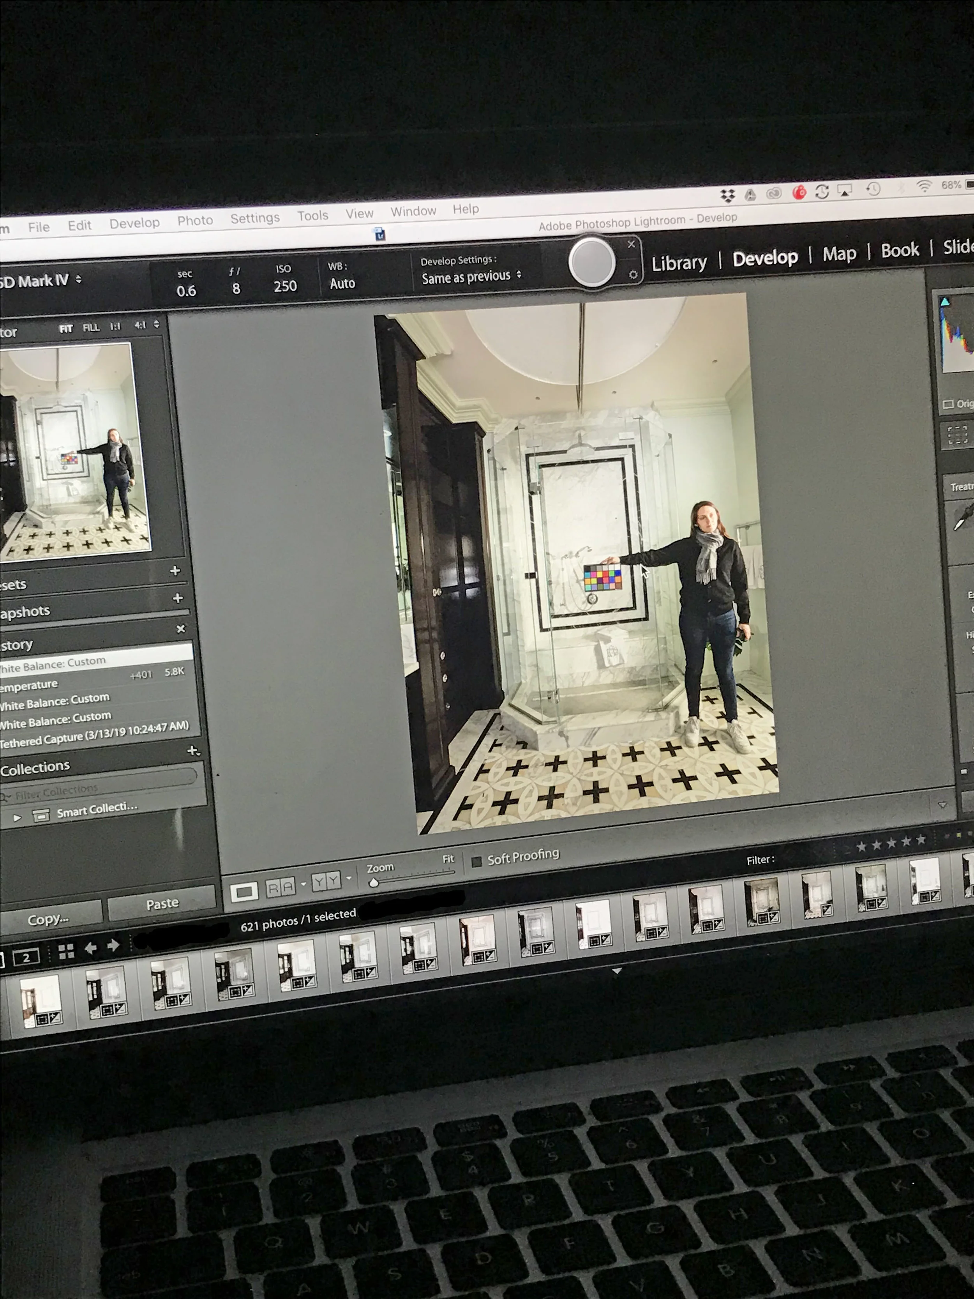Click the Paste button
The height and width of the screenshot is (1299, 974).
(162, 903)
